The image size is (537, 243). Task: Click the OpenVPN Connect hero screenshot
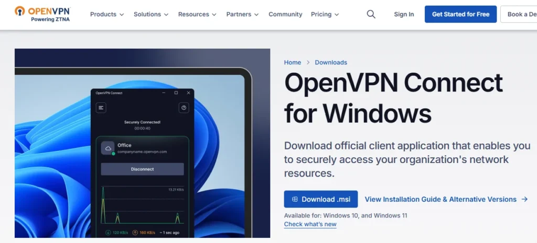pyautogui.click(x=142, y=143)
